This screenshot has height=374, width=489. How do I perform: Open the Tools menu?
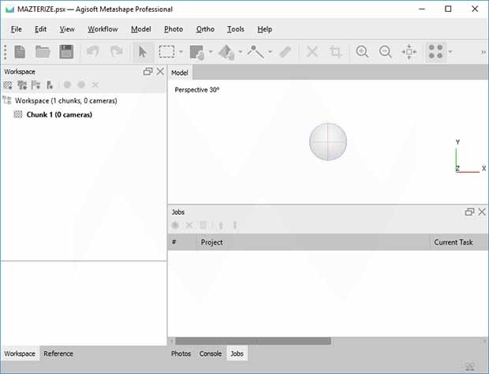pyautogui.click(x=236, y=29)
